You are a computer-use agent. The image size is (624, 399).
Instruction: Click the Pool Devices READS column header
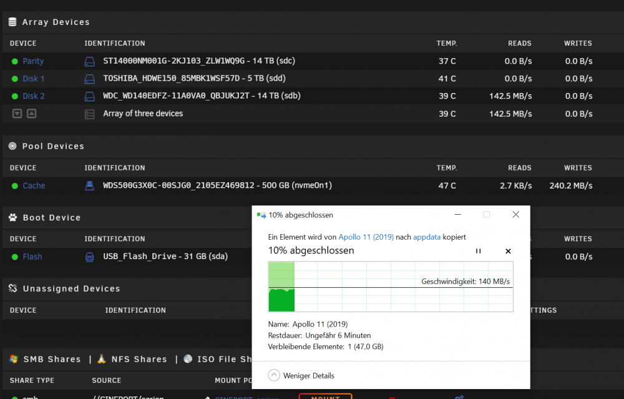pos(519,168)
